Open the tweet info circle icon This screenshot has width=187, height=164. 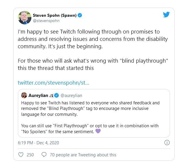click(x=167, y=143)
